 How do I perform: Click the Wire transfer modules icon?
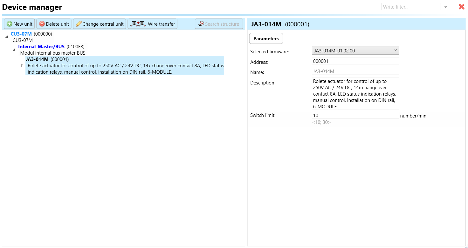click(138, 24)
